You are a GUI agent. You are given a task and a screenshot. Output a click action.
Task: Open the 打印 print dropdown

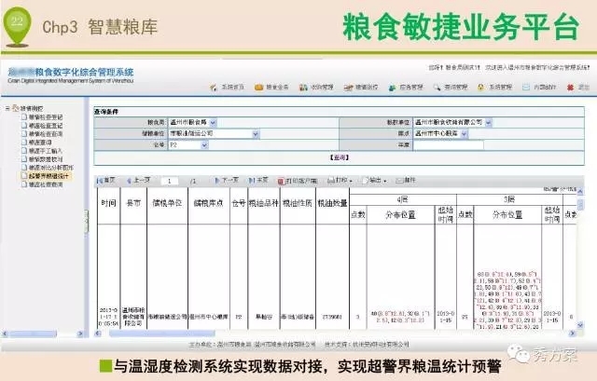tap(340, 180)
